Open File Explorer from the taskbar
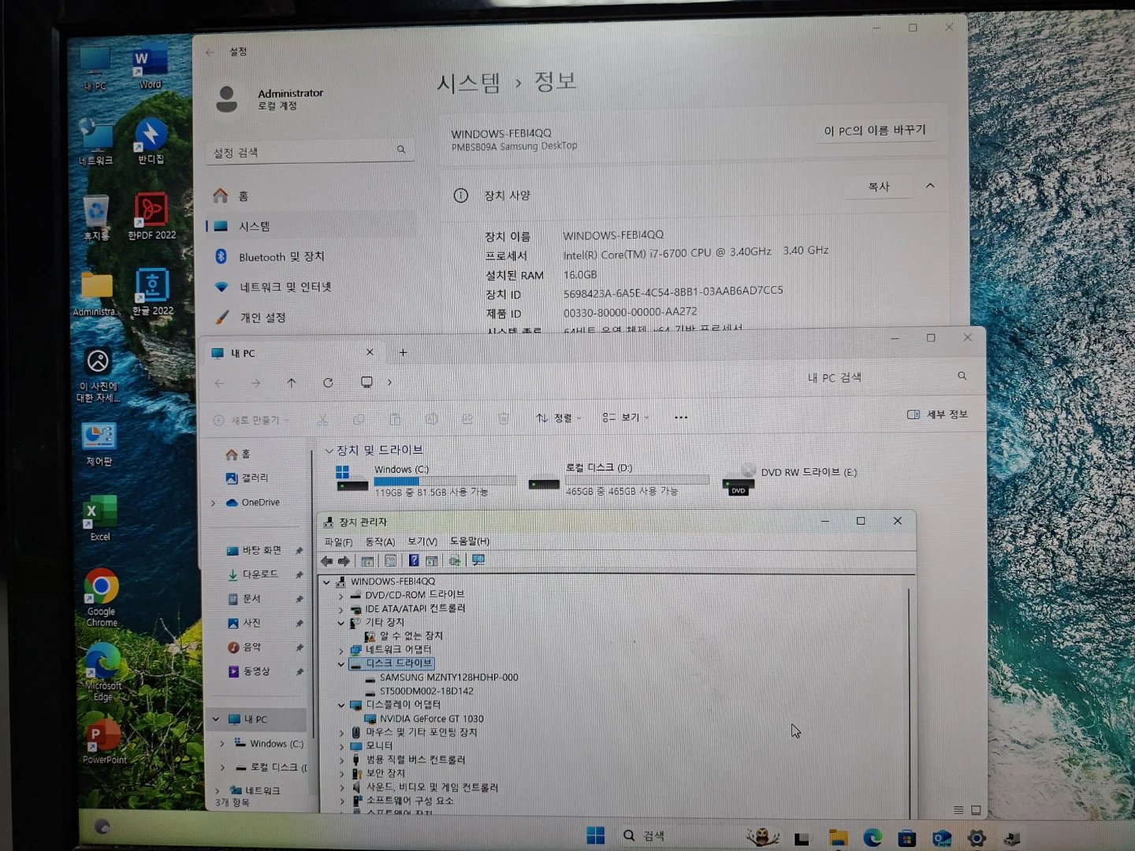The width and height of the screenshot is (1135, 851). click(x=838, y=838)
